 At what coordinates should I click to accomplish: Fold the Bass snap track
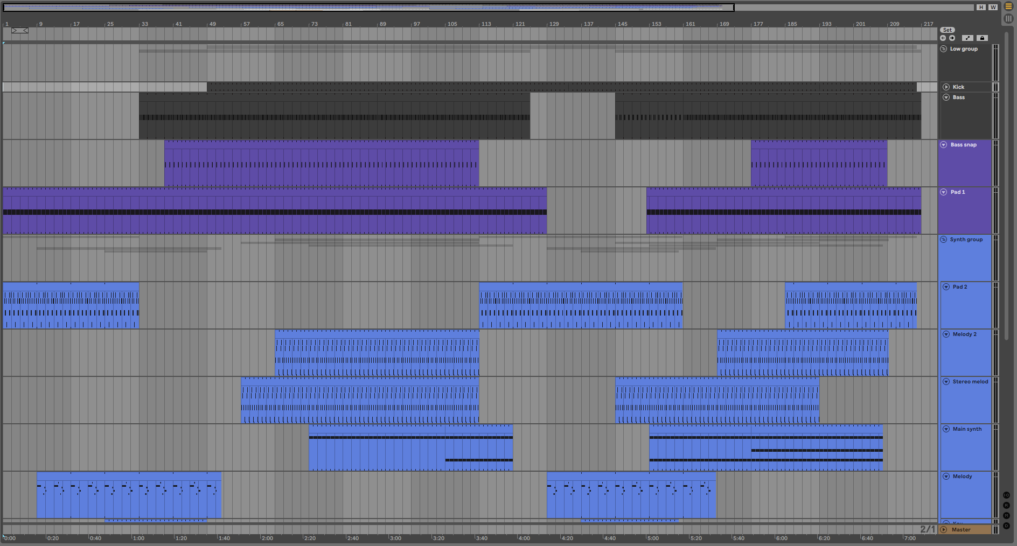[944, 145]
